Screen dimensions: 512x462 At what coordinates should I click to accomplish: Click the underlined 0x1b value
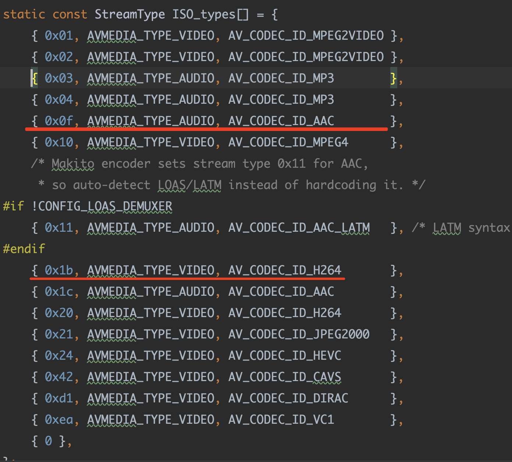click(x=59, y=270)
